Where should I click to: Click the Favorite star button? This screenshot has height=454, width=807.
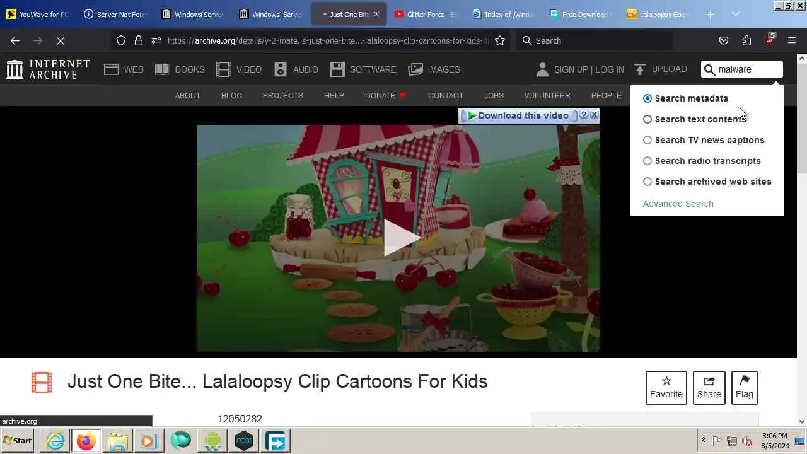666,388
